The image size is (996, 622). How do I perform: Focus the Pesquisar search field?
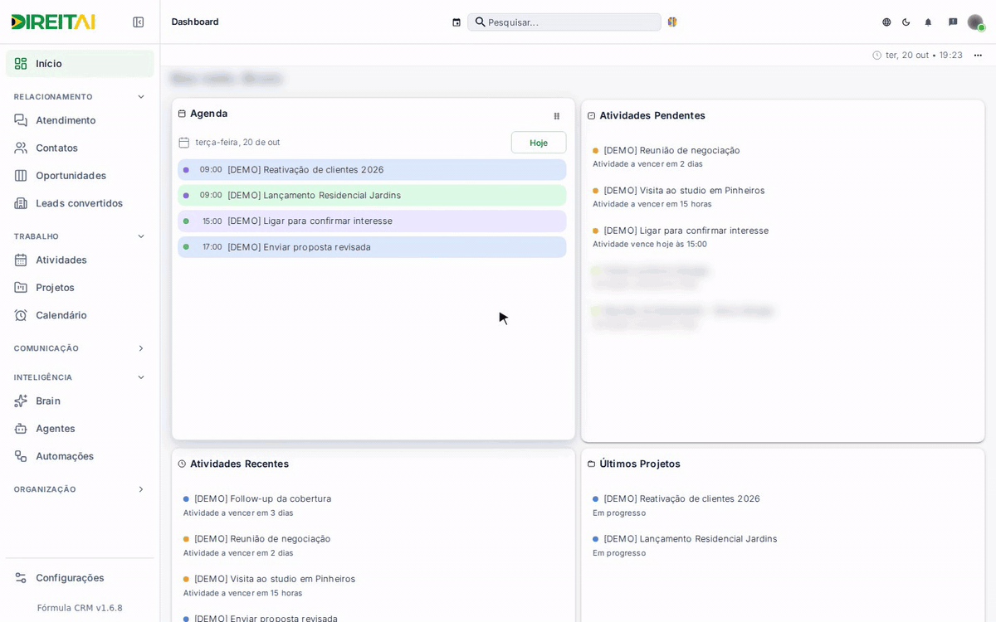(564, 22)
